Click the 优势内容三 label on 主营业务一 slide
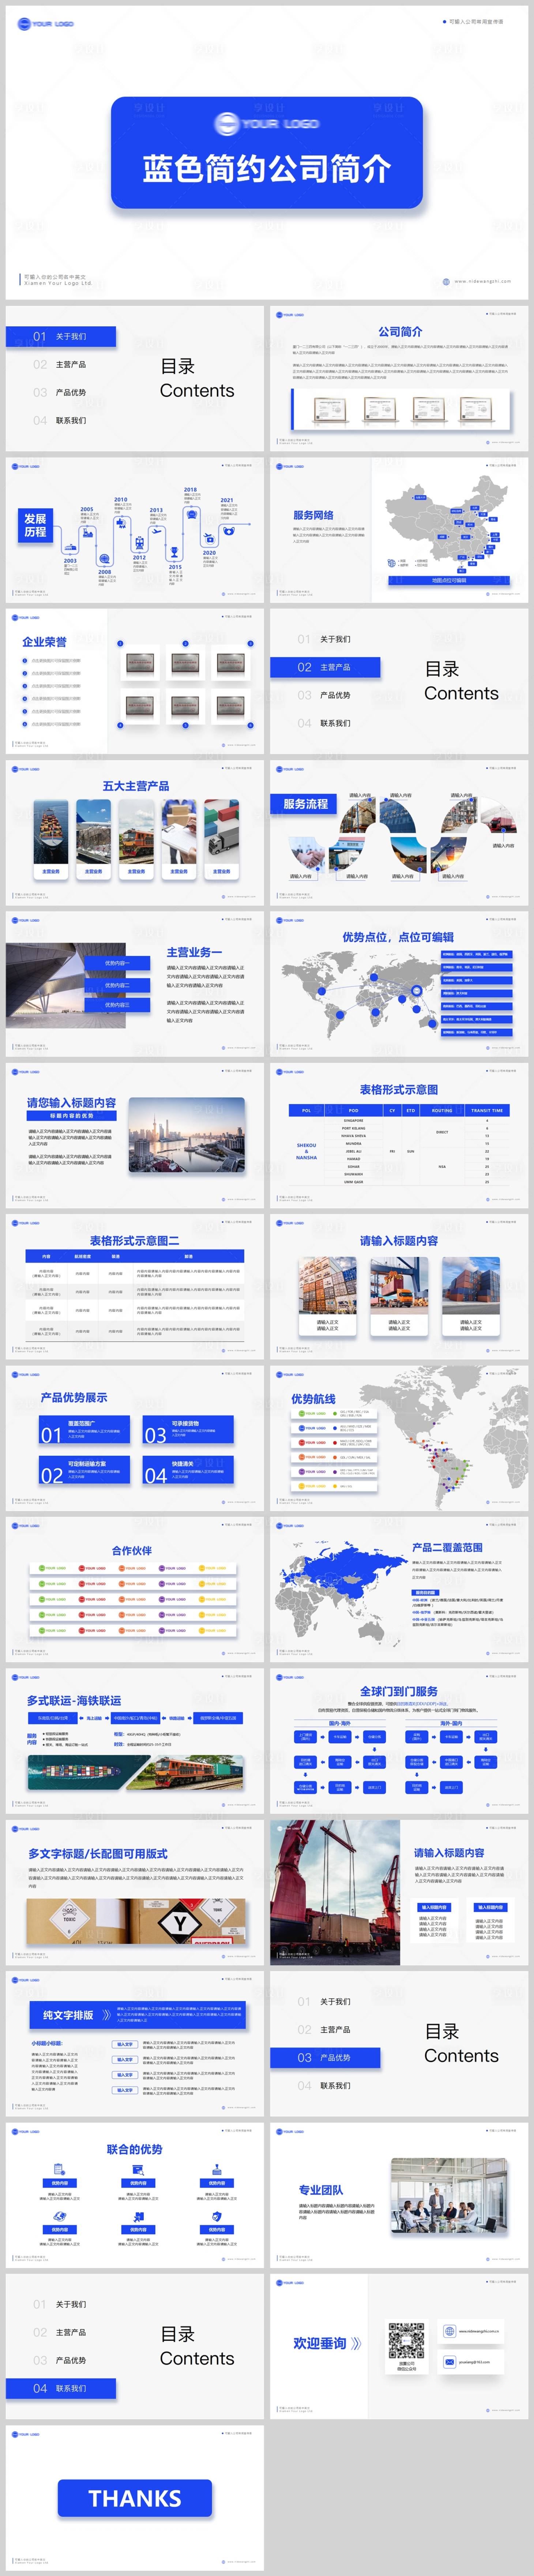 tap(117, 1005)
